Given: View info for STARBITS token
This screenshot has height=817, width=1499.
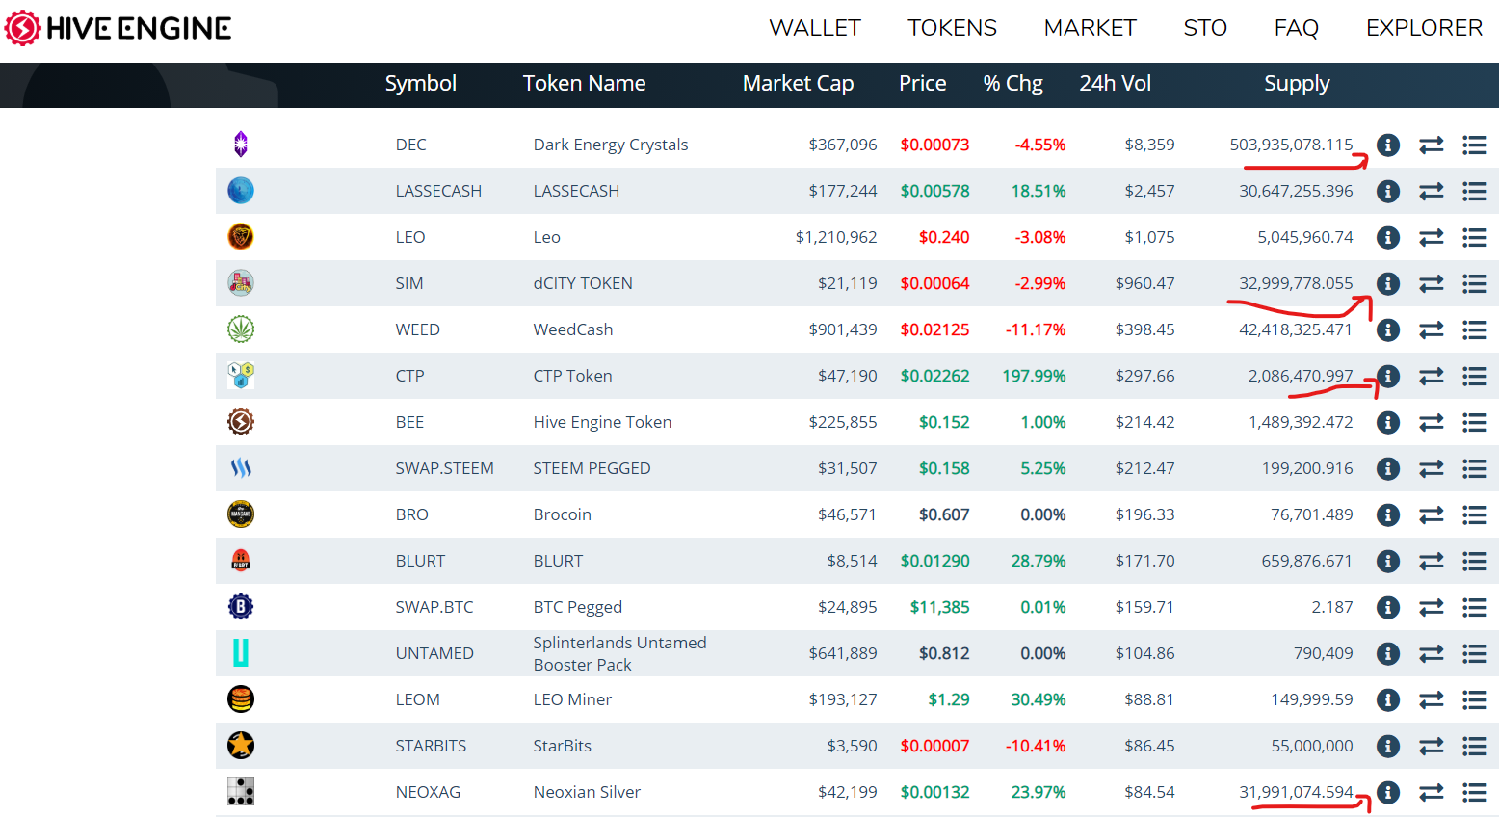Looking at the screenshot, I should pyautogui.click(x=1387, y=746).
